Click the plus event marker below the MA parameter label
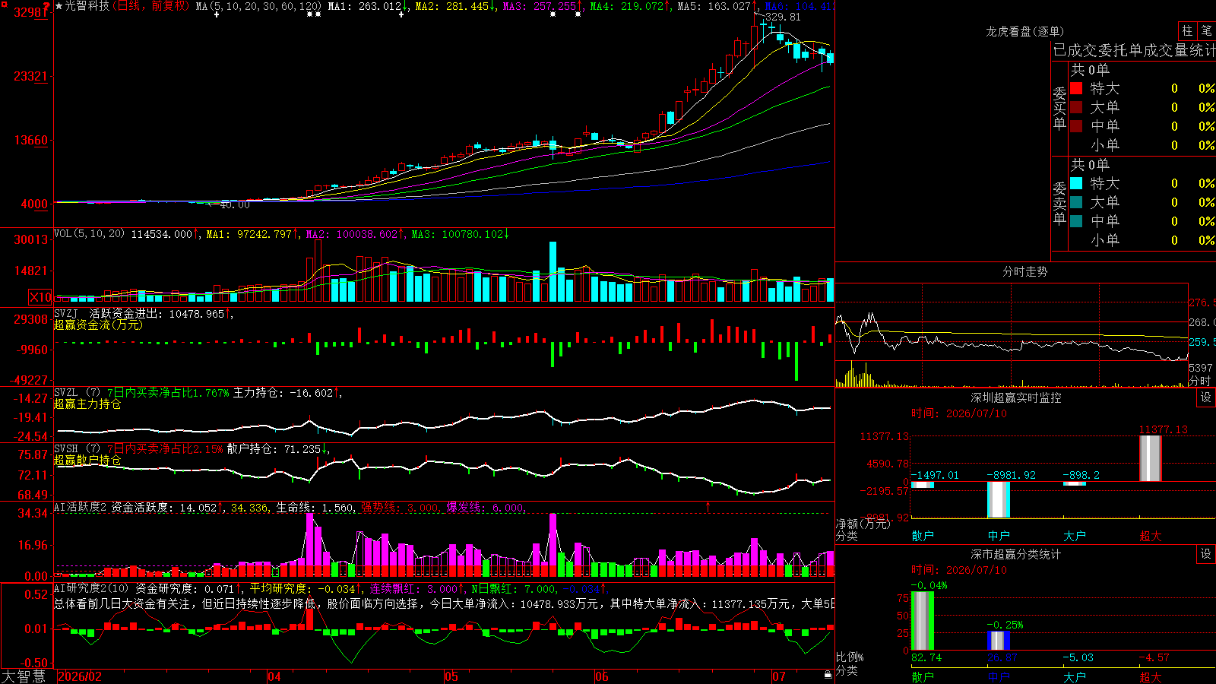Screen dimensions: 1216x684 tap(217, 14)
